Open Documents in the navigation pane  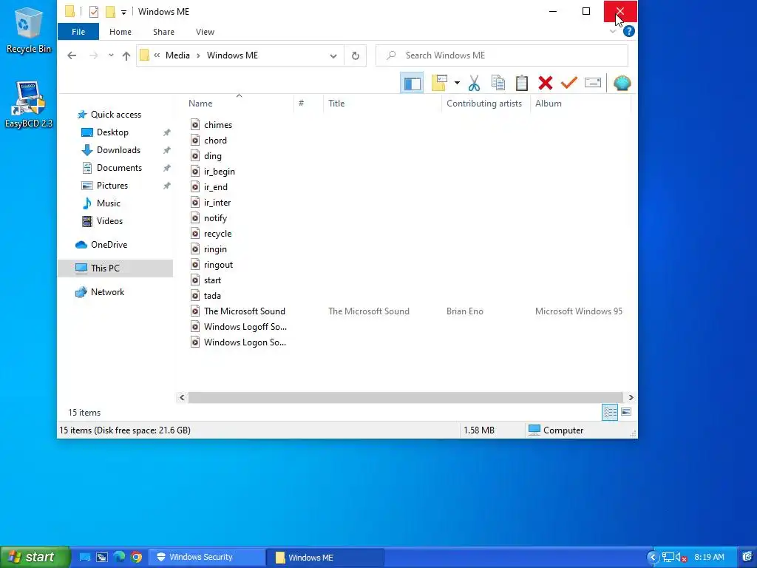[119, 168]
